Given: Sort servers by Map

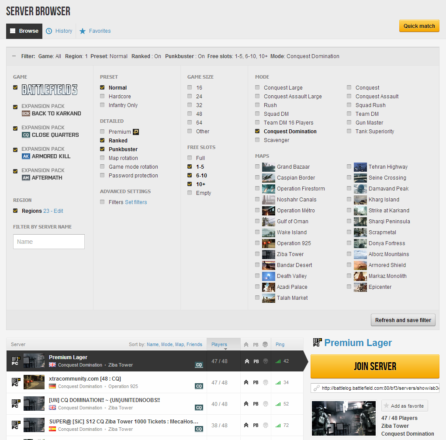Looking at the screenshot, I should coord(180,344).
